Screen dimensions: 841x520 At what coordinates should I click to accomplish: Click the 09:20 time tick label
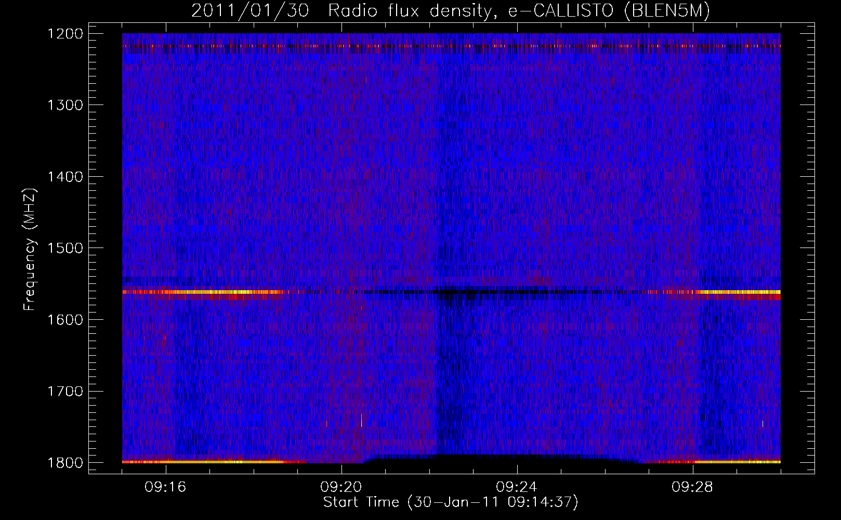pos(341,487)
